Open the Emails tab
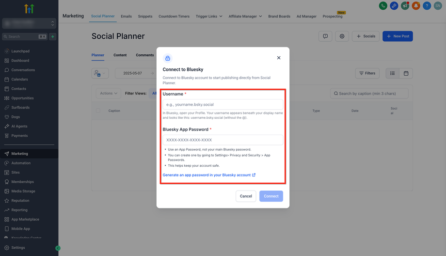The height and width of the screenshot is (256, 446). tap(126, 16)
